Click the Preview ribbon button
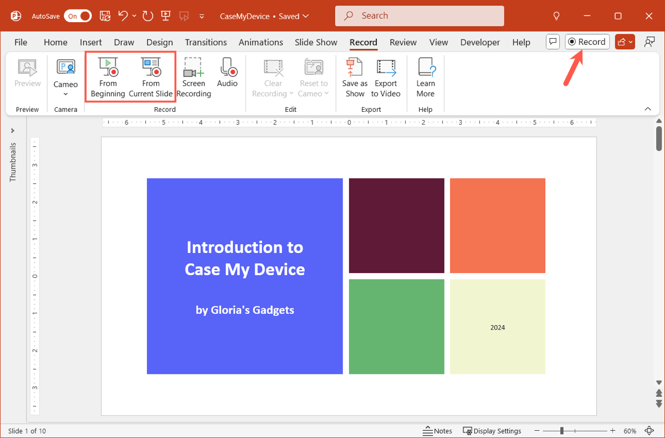 [28, 73]
